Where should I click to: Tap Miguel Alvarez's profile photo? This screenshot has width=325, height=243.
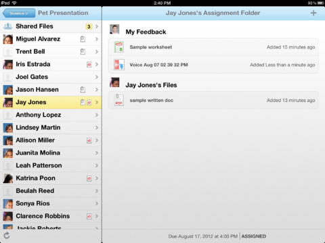(8, 39)
